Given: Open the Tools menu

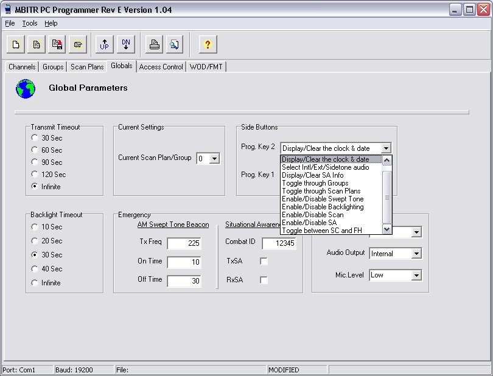Looking at the screenshot, I should pyautogui.click(x=29, y=23).
